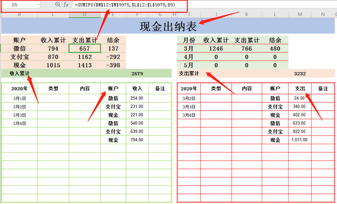Image resolution: width=337 pixels, height=204 pixels.
Task: Select the expense amount 822.00
Action: coord(300,132)
